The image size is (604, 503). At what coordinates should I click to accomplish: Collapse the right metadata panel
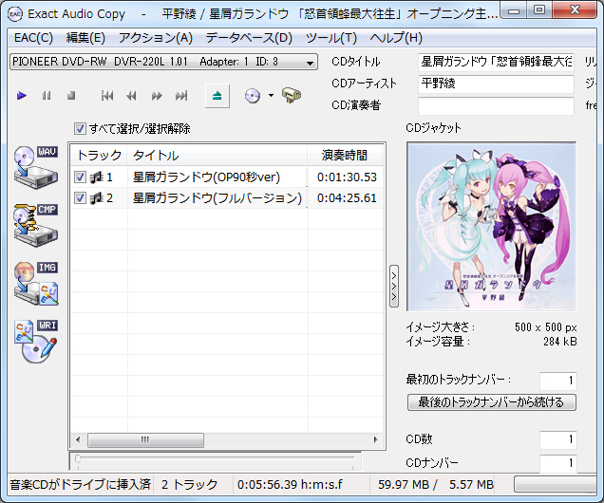[394, 286]
